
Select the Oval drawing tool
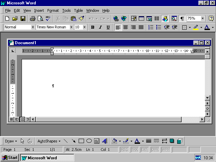[89, 141]
